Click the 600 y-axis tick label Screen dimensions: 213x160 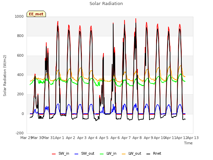tap(20, 56)
